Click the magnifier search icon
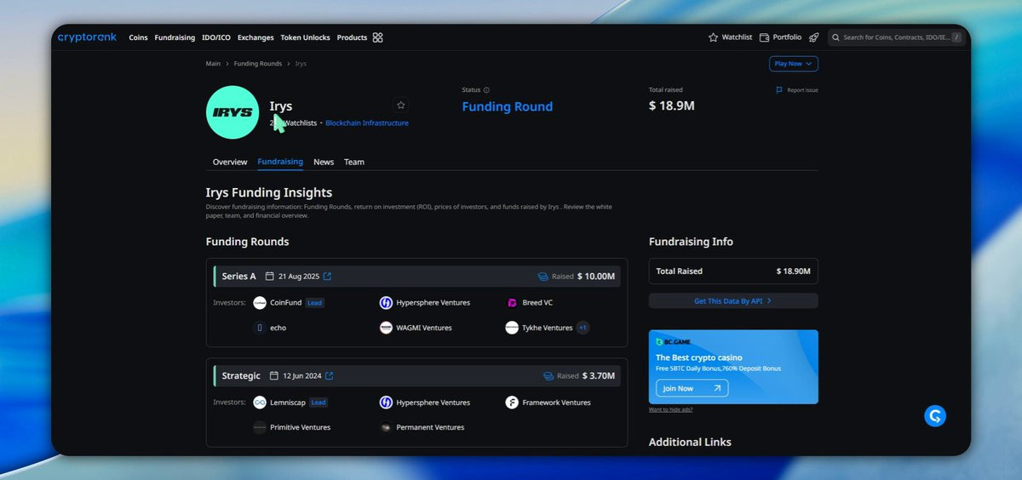Image resolution: width=1022 pixels, height=480 pixels. pyautogui.click(x=836, y=37)
